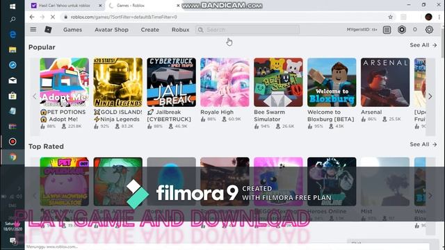
Task: Open the Games menu item
Action: [x=72, y=30]
